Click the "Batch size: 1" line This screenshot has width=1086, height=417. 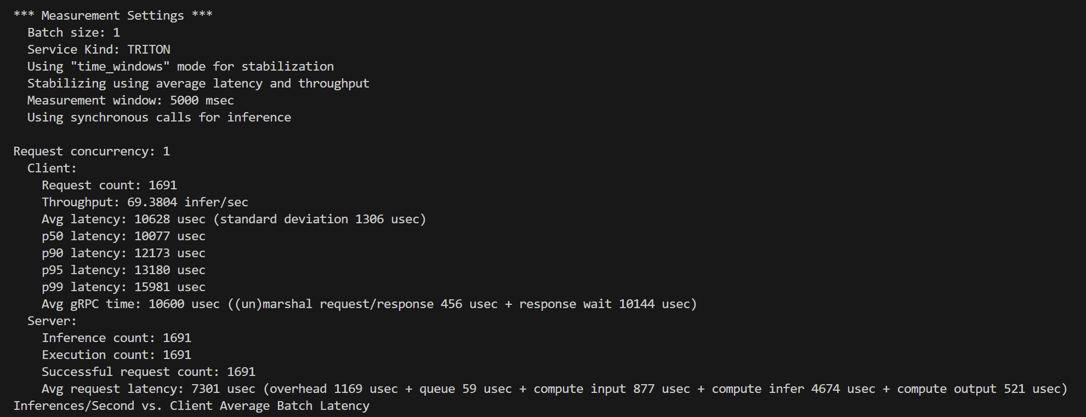[73, 32]
